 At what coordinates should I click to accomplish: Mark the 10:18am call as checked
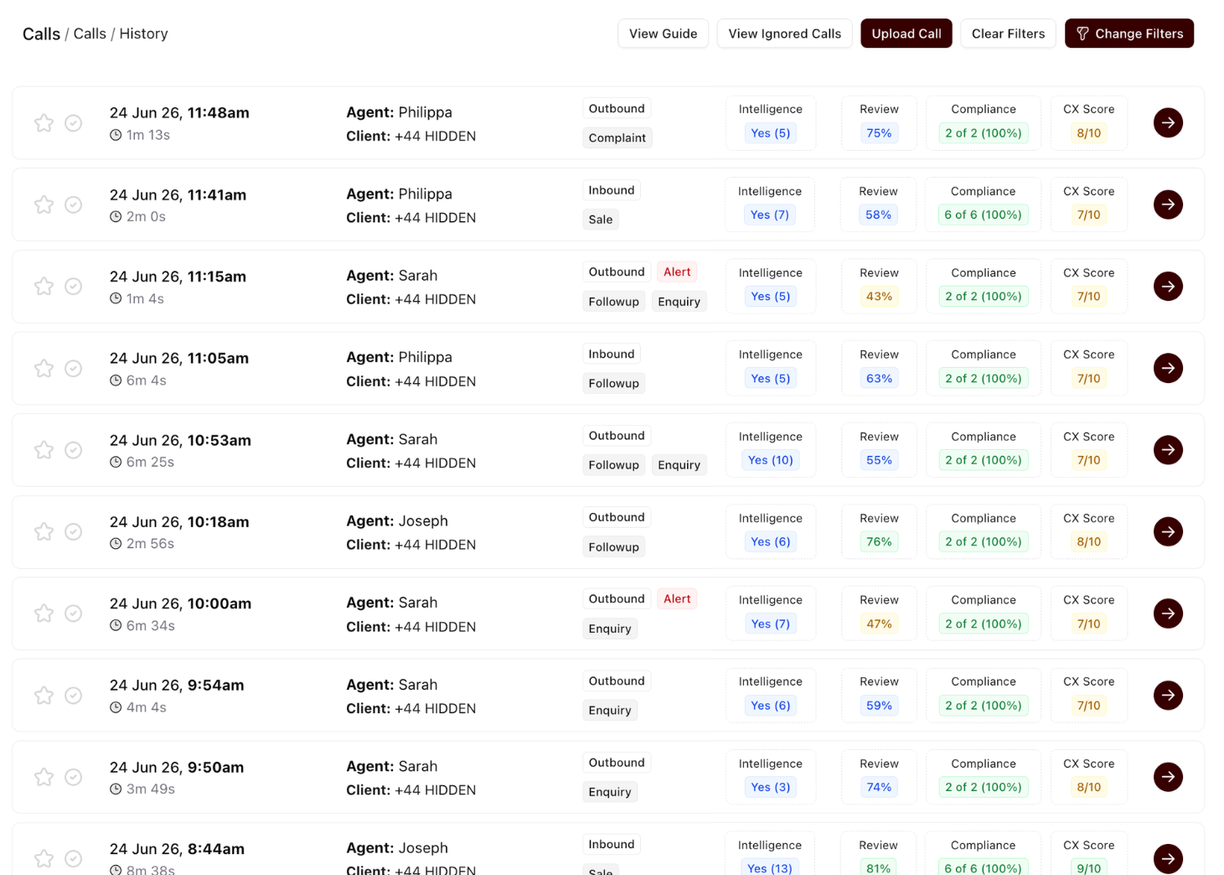[x=74, y=532]
